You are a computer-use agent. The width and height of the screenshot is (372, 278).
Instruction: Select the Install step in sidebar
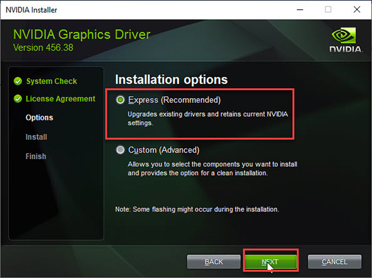(x=36, y=137)
